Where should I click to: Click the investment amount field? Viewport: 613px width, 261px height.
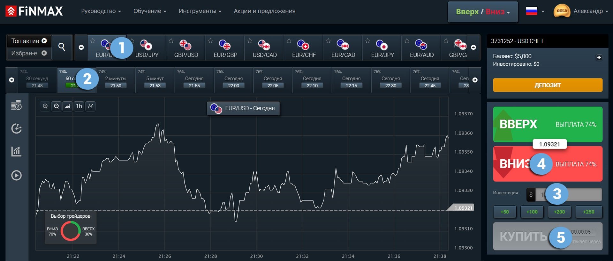pyautogui.click(x=568, y=194)
